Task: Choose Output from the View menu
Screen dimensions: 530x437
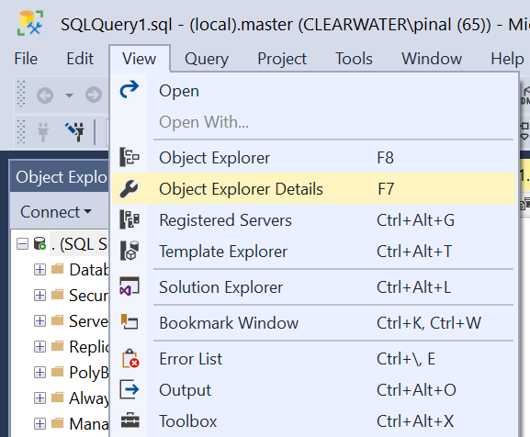Action: point(313,390)
